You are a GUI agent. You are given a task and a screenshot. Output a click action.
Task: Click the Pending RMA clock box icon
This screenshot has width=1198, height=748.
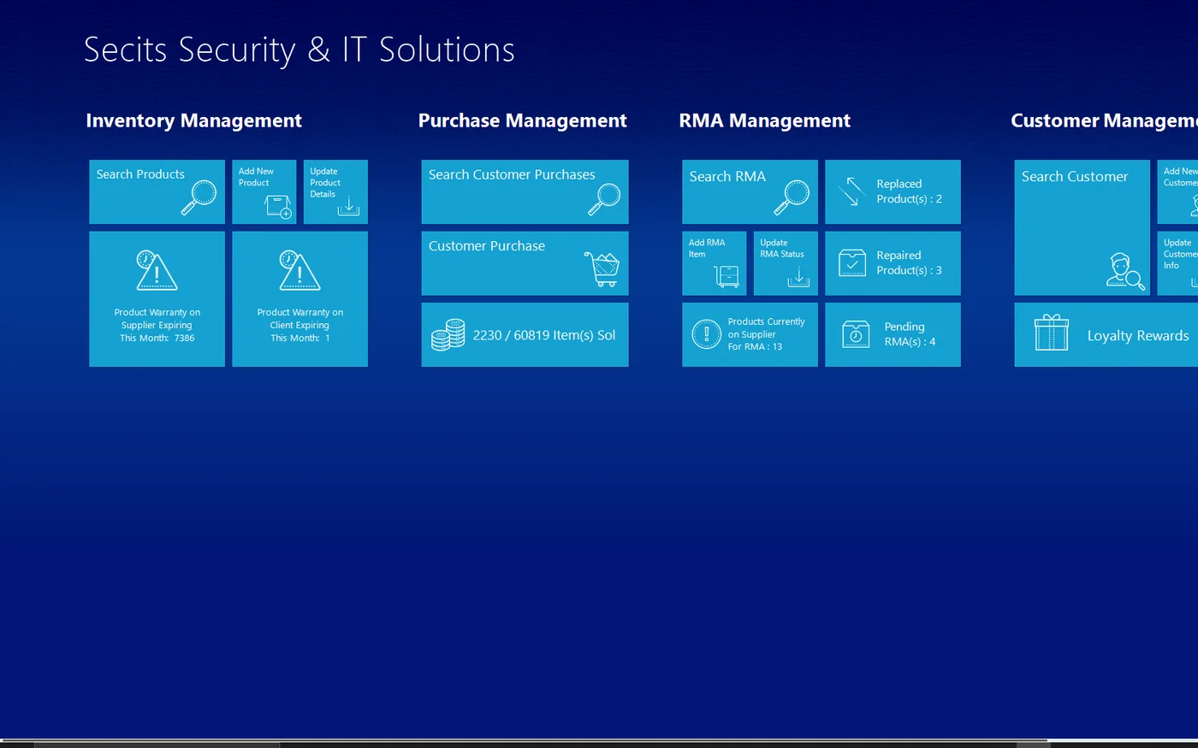(856, 334)
